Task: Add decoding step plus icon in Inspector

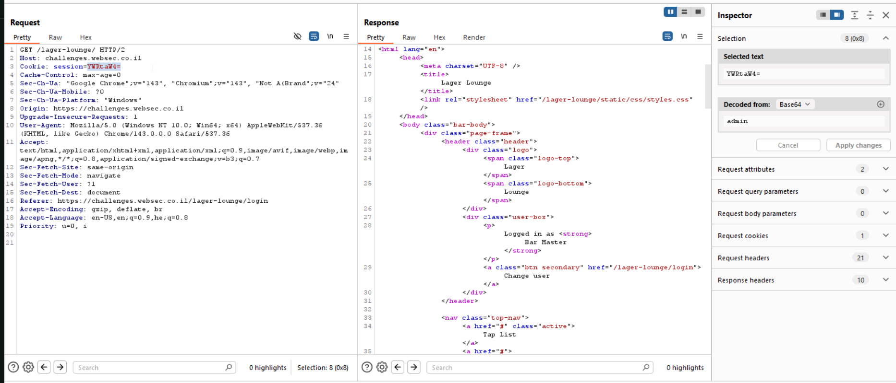Action: coord(881,104)
